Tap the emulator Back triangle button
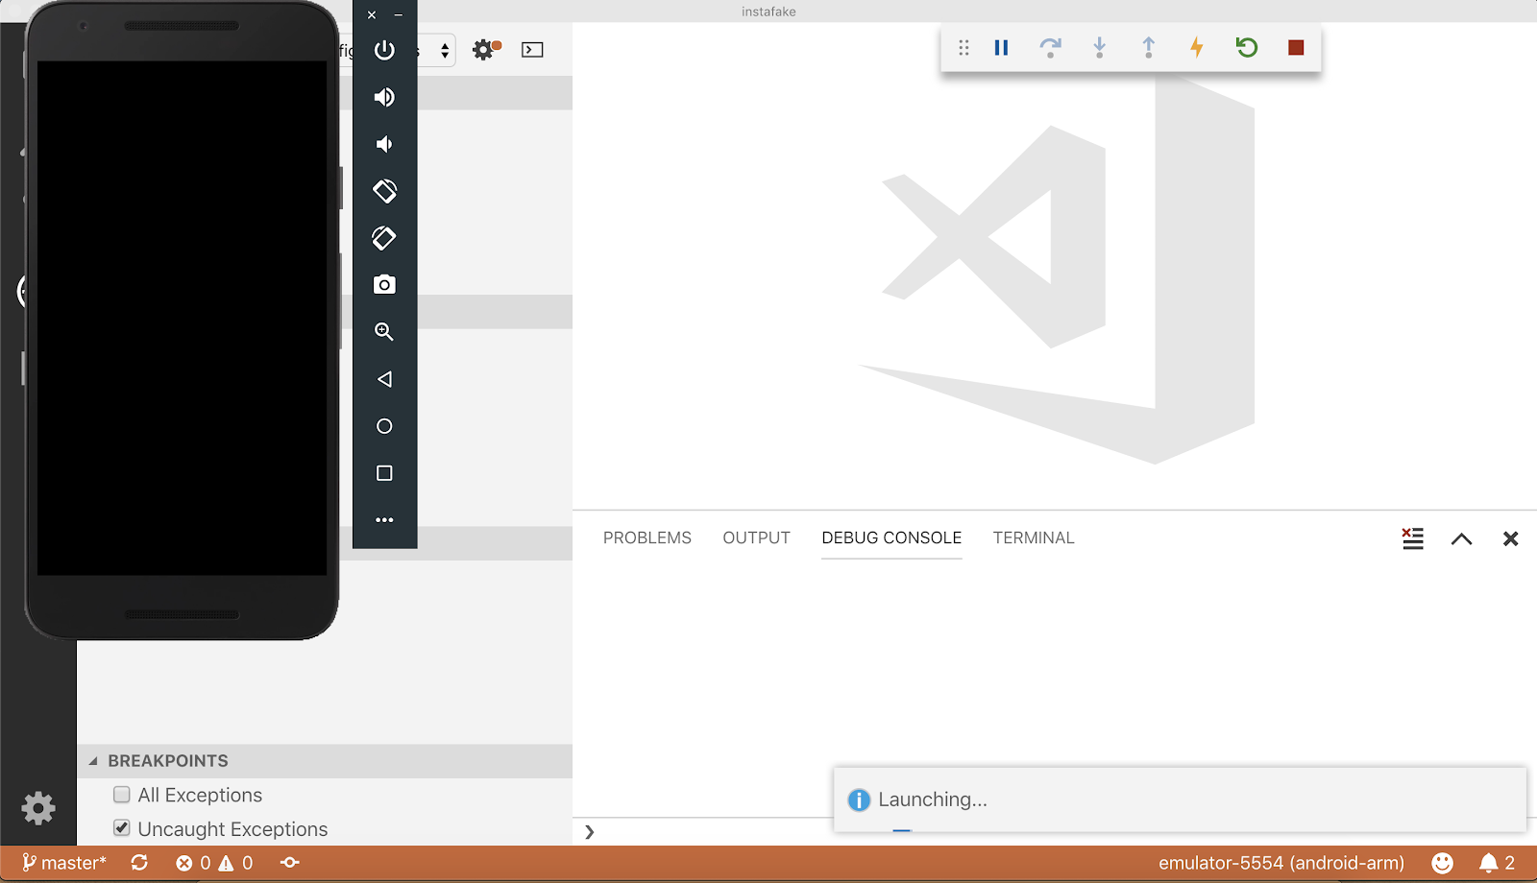 384,379
